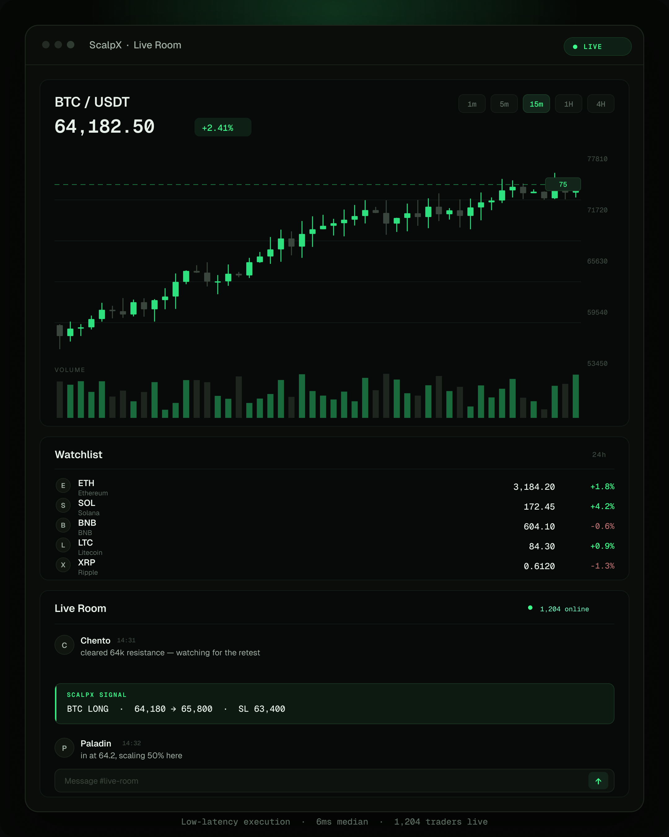Select the 1m timeframe
Viewport: 669px width, 837px height.
click(x=472, y=104)
